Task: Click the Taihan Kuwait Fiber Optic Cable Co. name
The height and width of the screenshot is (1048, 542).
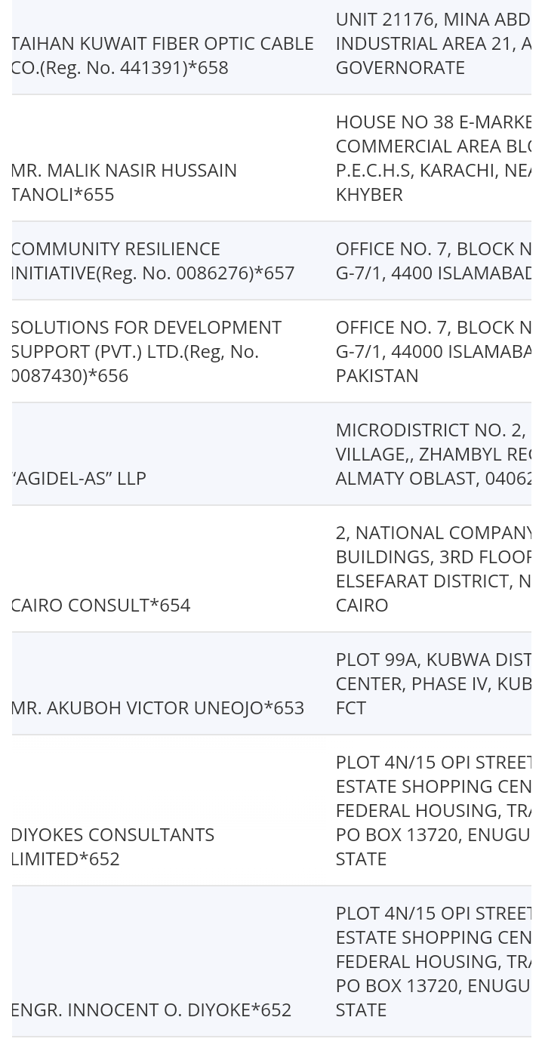Action: pos(162,55)
